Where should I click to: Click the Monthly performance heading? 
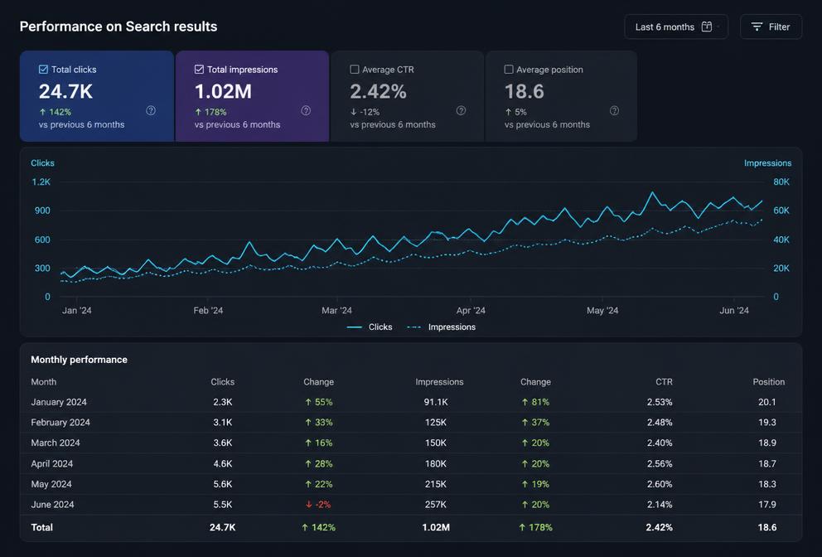click(x=80, y=360)
